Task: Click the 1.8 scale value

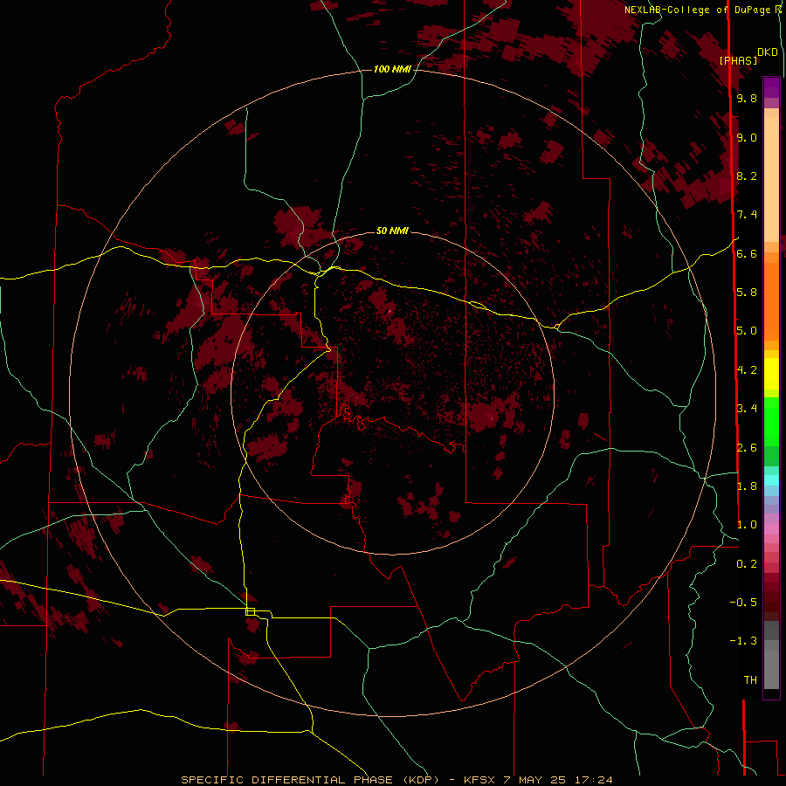Action: 747,486
